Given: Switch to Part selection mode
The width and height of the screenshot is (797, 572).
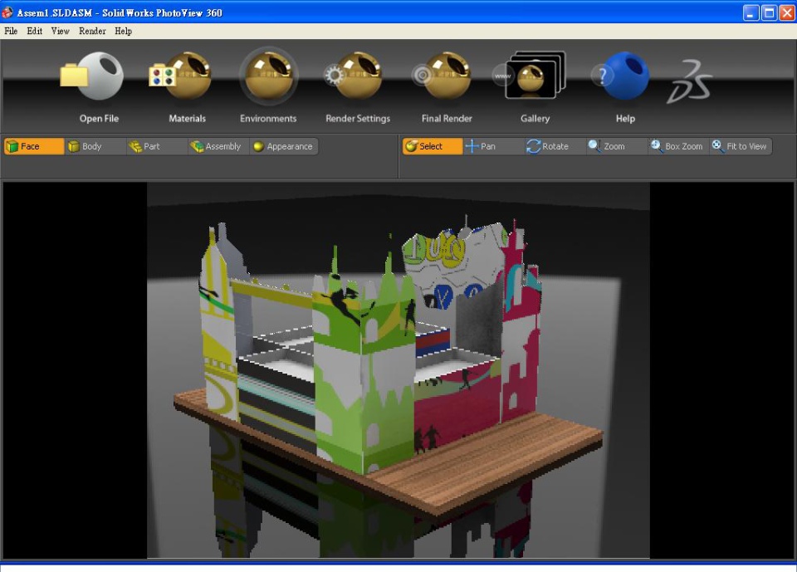Looking at the screenshot, I should [157, 146].
